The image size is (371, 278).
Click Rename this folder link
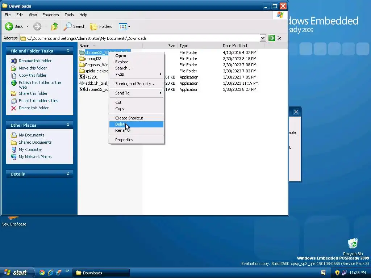click(x=35, y=61)
